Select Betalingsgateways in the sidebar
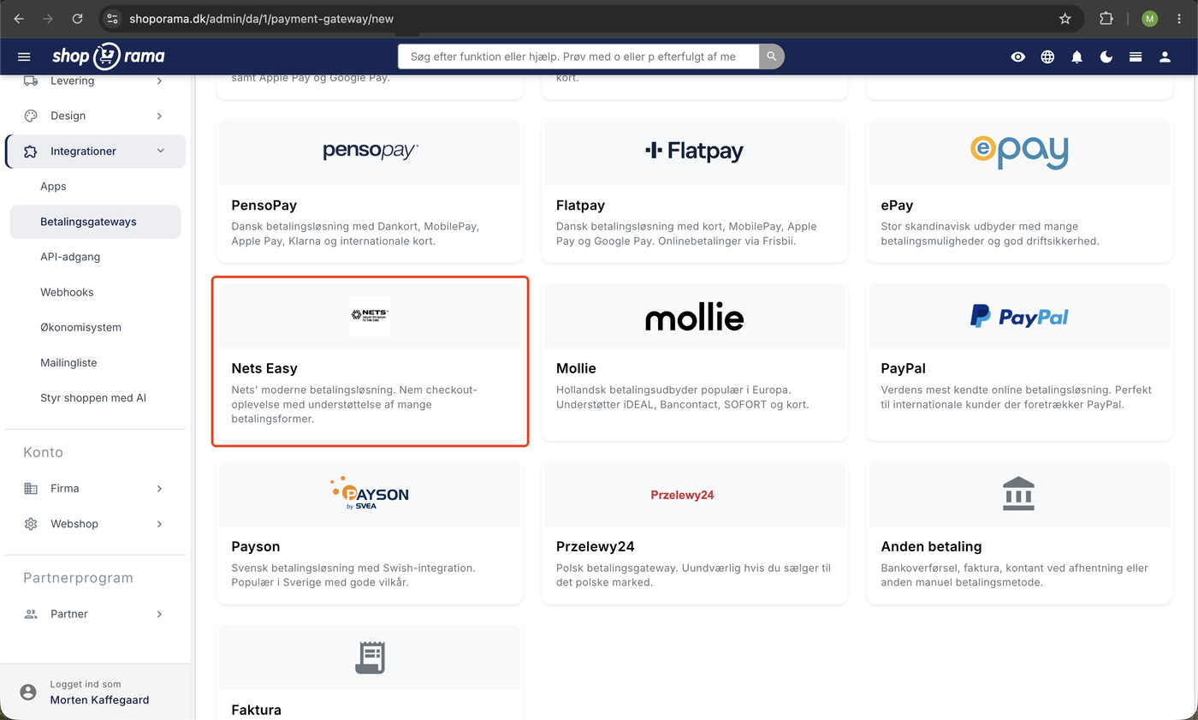Screen dimensions: 1198x720 95,222
